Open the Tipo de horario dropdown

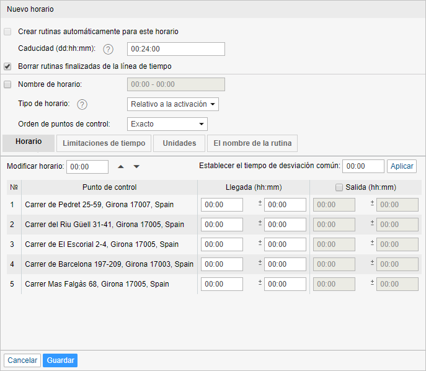172,104
